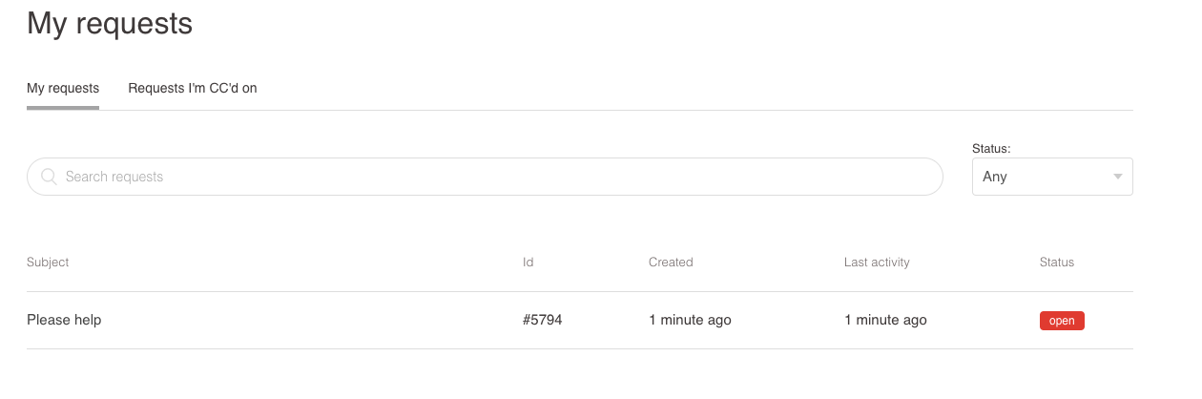Switch to the My requests tab
Viewport: 1202px width, 399px height.
[63, 88]
